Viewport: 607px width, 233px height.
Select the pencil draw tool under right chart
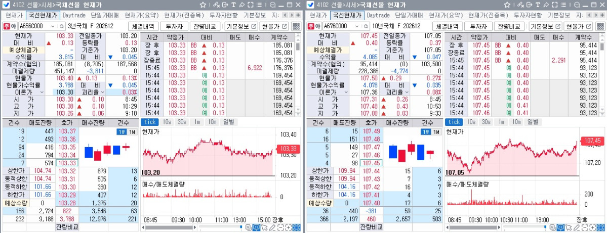[x=576, y=227]
